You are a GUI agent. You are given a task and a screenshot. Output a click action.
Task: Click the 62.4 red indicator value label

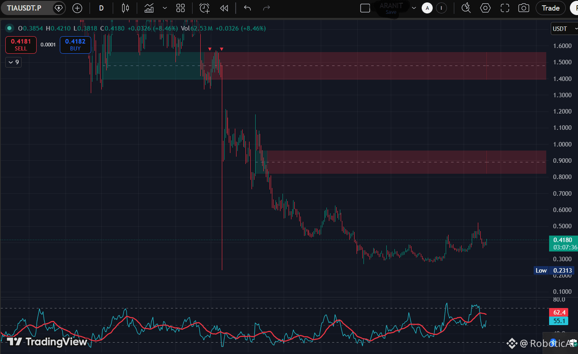(559, 312)
